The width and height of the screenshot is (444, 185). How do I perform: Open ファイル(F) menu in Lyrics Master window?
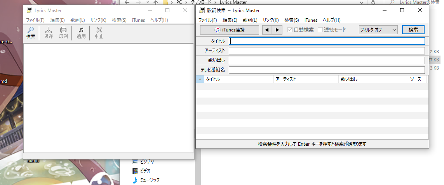click(x=35, y=20)
